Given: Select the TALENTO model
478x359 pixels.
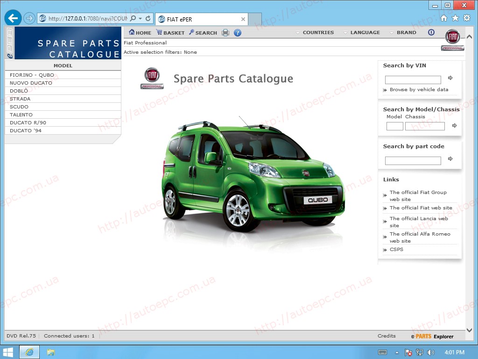Looking at the screenshot, I should point(63,115).
